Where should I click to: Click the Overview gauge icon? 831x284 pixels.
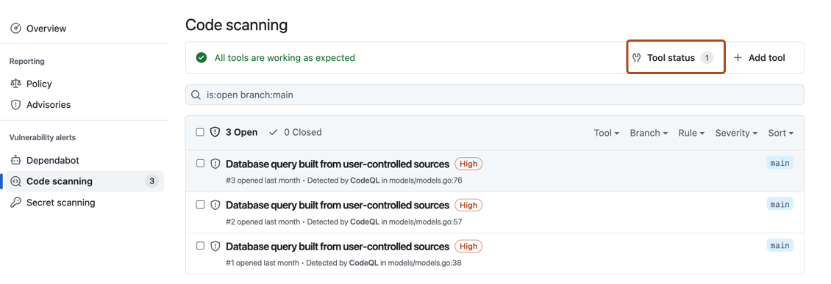(16, 28)
